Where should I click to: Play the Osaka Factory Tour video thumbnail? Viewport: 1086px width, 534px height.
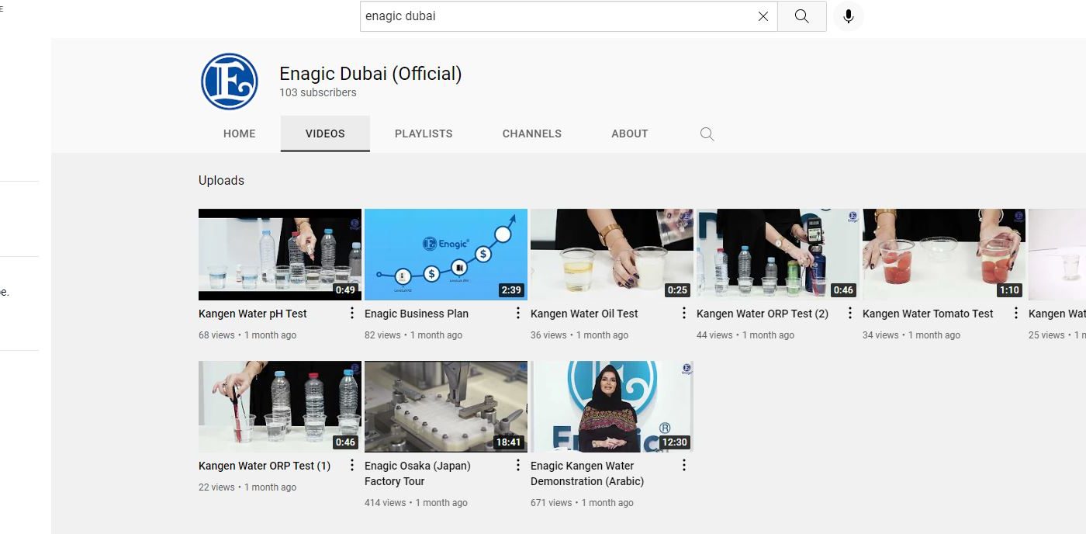click(x=446, y=407)
